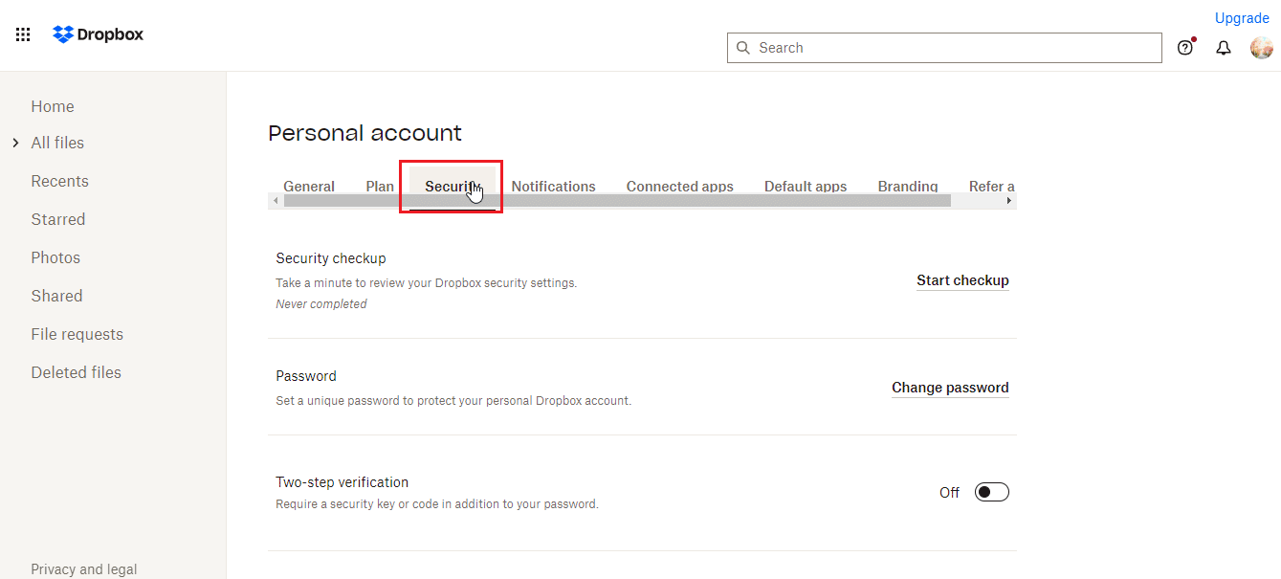1281x579 pixels.
Task: Go to Deleted files in sidebar
Action: click(76, 372)
